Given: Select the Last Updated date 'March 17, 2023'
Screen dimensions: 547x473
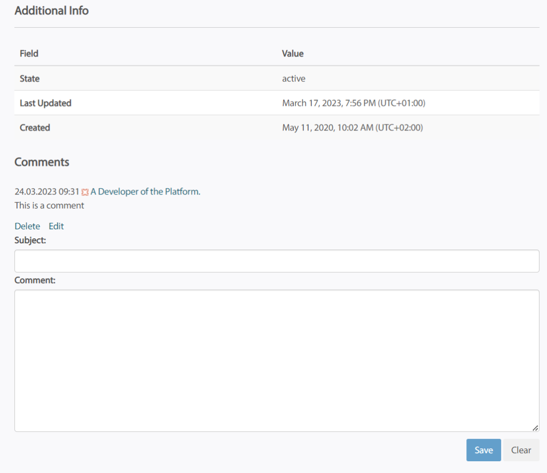Looking at the screenshot, I should [x=311, y=103].
